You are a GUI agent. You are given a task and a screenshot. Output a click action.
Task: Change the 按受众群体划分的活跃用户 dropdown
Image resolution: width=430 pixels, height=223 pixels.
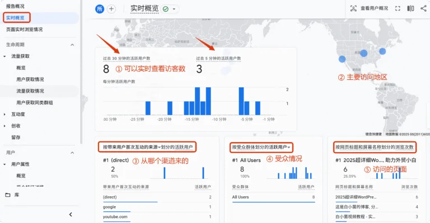click(288, 147)
